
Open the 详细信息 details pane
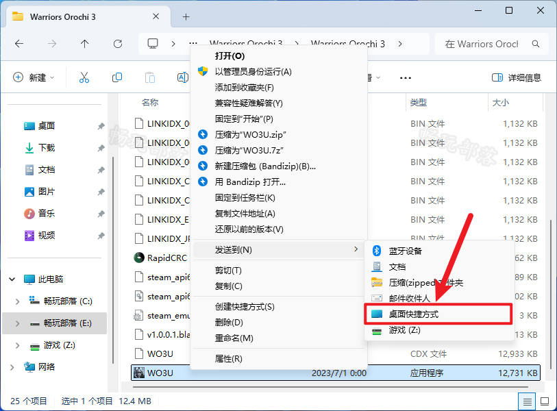(x=516, y=77)
